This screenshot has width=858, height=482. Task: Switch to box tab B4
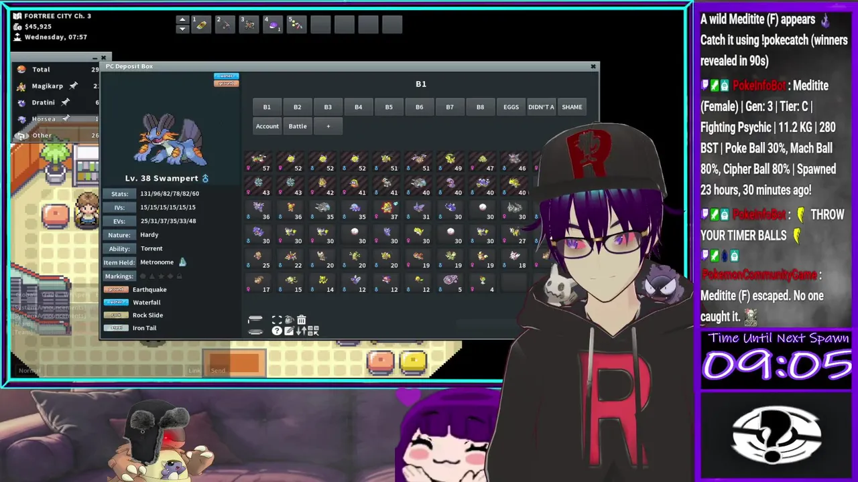[358, 107]
